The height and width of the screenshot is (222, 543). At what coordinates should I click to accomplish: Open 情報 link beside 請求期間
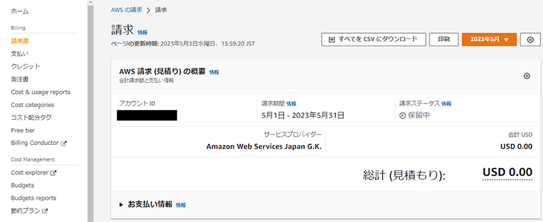click(x=291, y=103)
